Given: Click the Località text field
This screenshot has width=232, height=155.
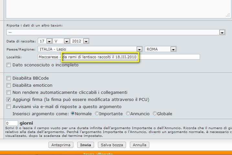Looking at the screenshot, I should click(119, 57).
